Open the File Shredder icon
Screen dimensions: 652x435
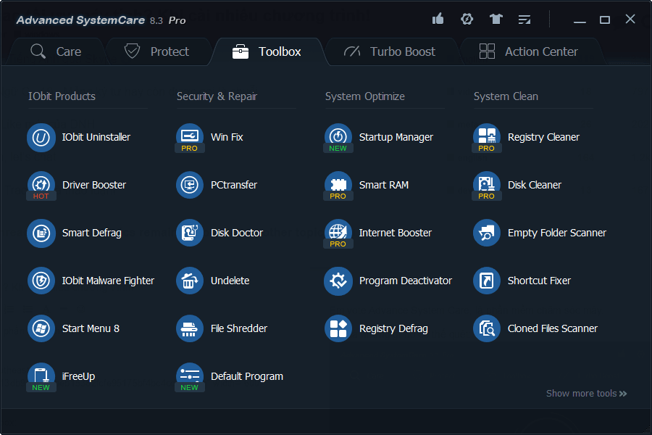(x=190, y=329)
